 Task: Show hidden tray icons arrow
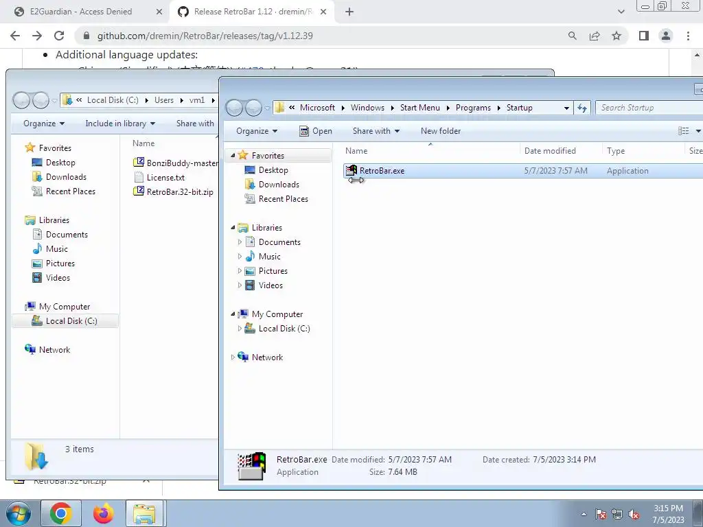[x=584, y=514]
